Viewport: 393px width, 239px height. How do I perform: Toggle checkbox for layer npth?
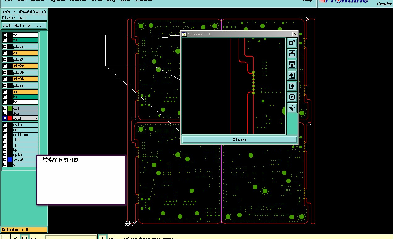[x=5, y=154]
